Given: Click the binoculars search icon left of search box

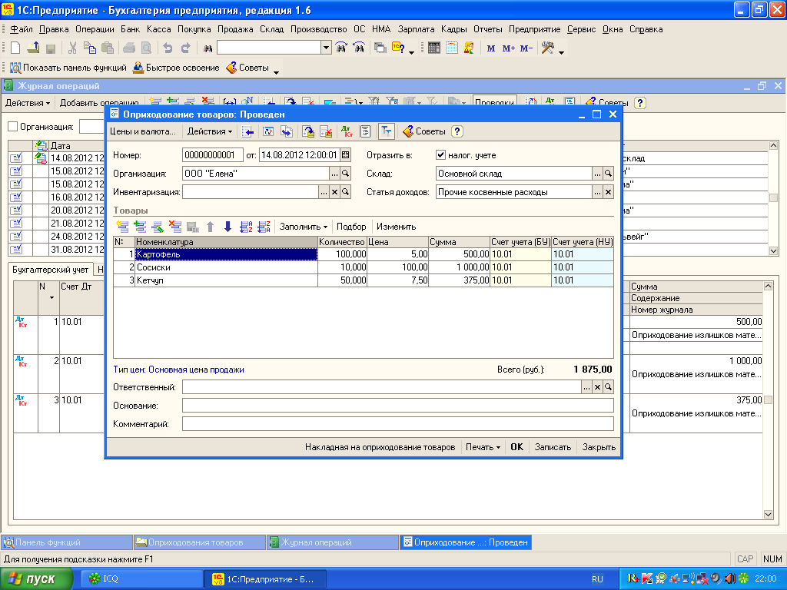Looking at the screenshot, I should [208, 48].
